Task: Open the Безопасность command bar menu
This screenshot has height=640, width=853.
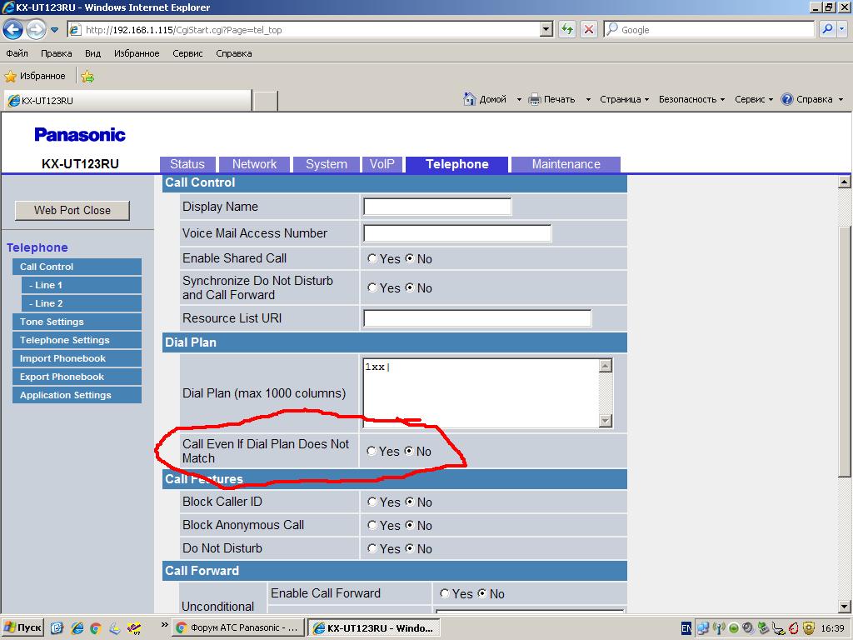Action: pos(691,99)
